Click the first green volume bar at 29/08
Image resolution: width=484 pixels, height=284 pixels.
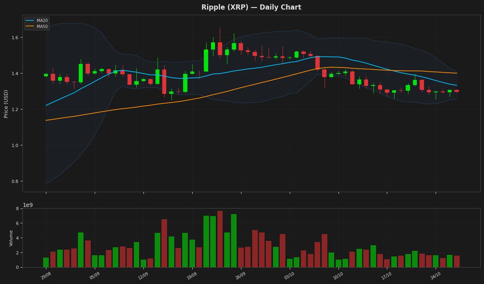[46, 262]
